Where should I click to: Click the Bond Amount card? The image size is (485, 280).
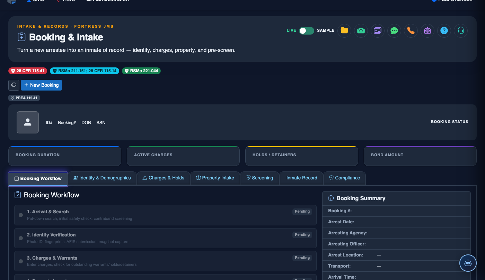coord(420,156)
